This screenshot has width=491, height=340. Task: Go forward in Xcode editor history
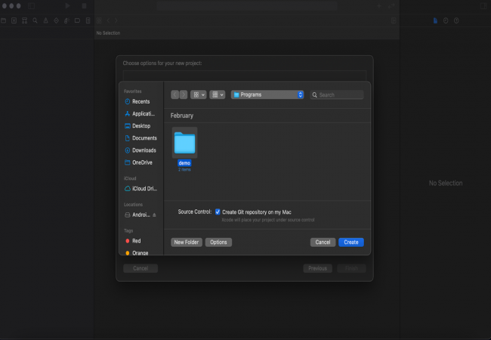point(116,20)
